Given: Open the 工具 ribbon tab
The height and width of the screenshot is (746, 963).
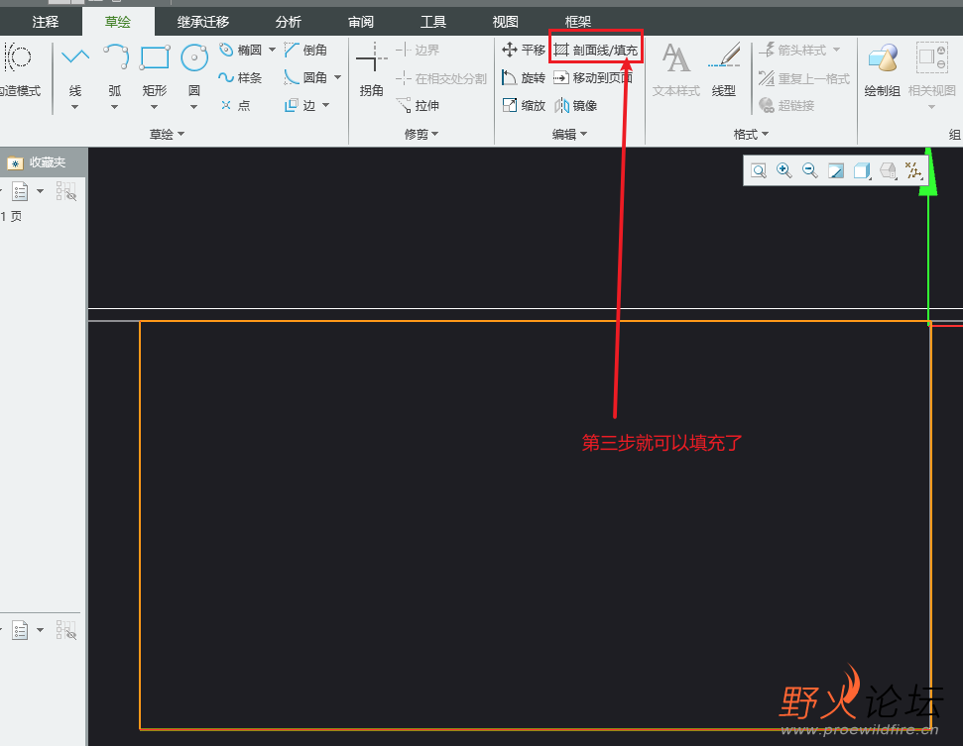Looking at the screenshot, I should (433, 22).
